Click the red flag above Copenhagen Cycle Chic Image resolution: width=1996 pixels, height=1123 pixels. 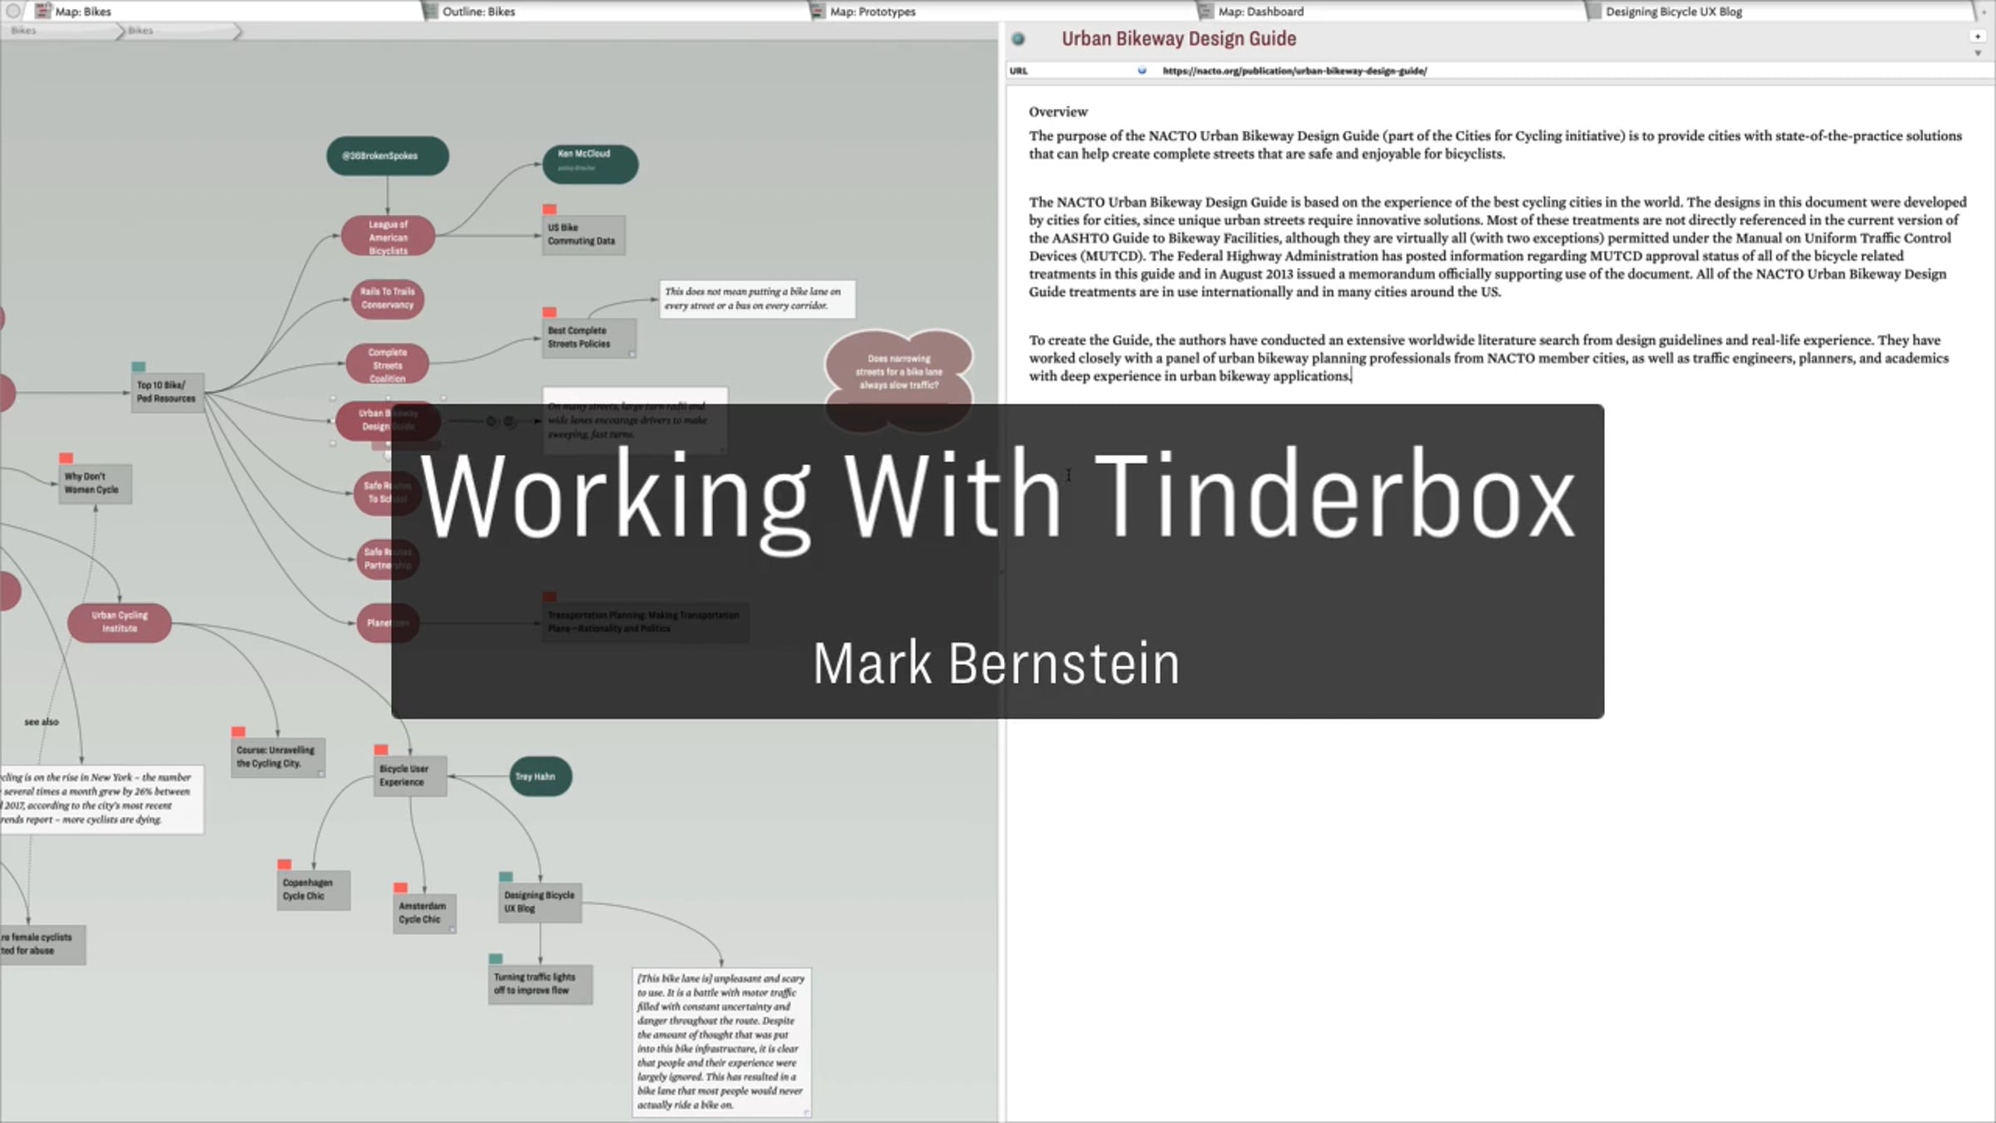tap(284, 865)
